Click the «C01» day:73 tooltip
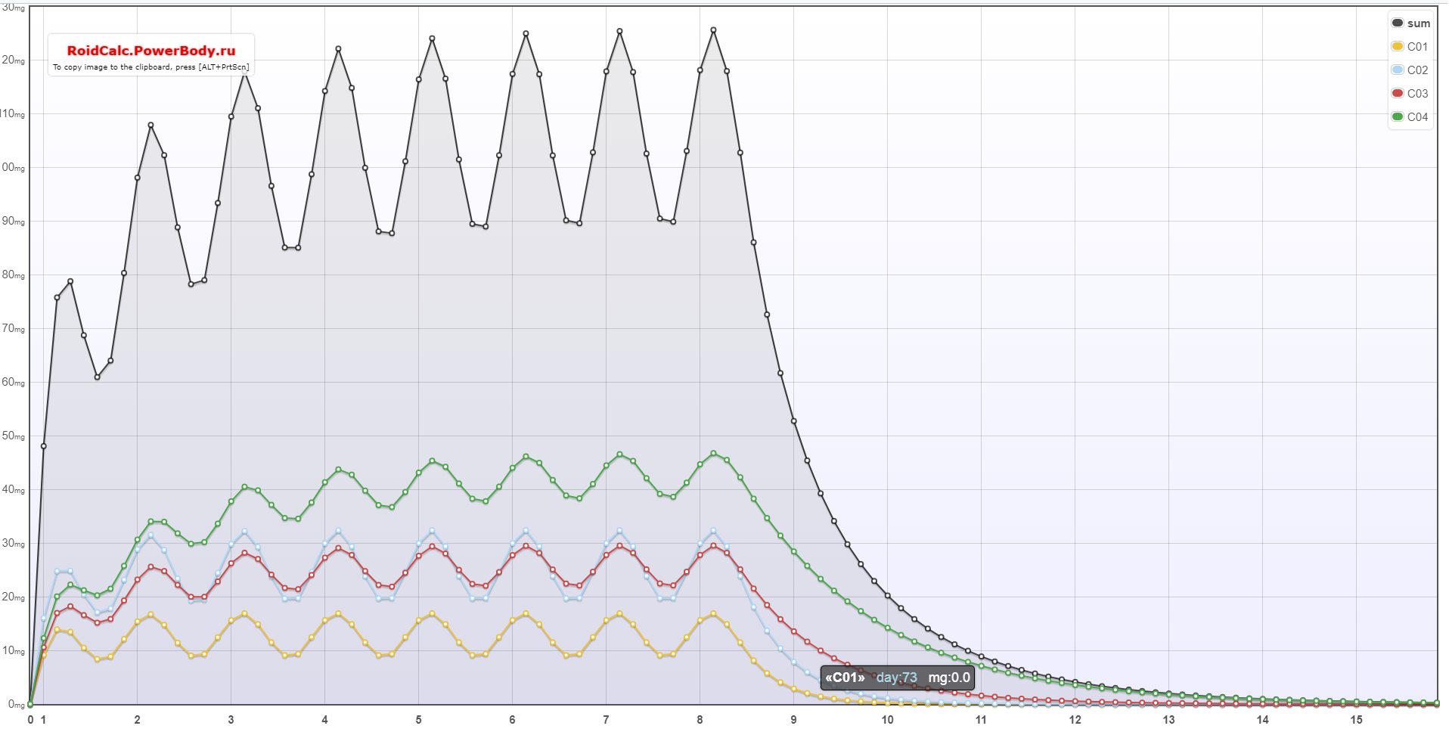This screenshot has height=735, width=1449. point(897,678)
